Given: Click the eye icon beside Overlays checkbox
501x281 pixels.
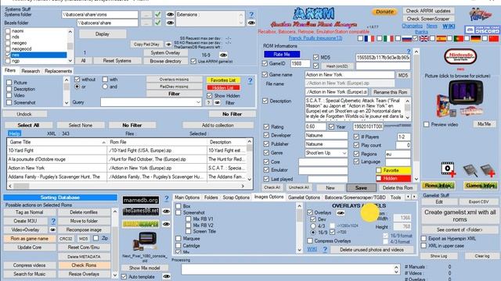Looking at the screenshot, I should click(x=341, y=212).
